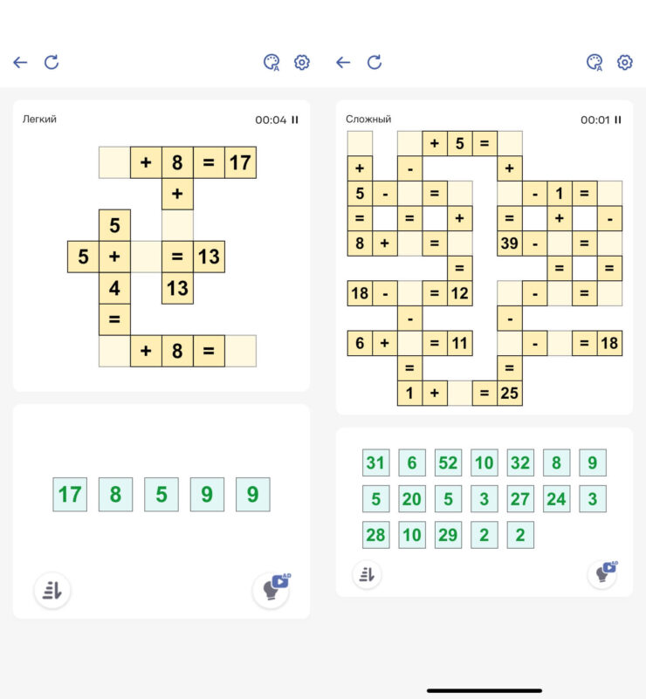
Task: Get an ad hint in the right puzzle
Action: pyautogui.click(x=602, y=572)
